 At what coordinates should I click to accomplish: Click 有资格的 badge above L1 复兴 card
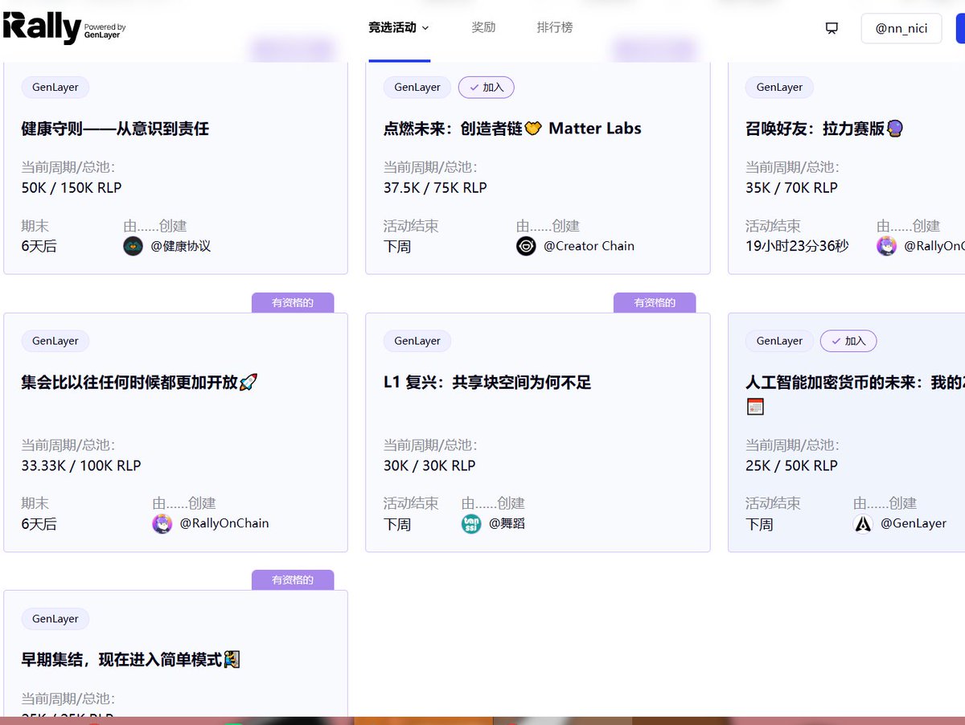(x=655, y=303)
